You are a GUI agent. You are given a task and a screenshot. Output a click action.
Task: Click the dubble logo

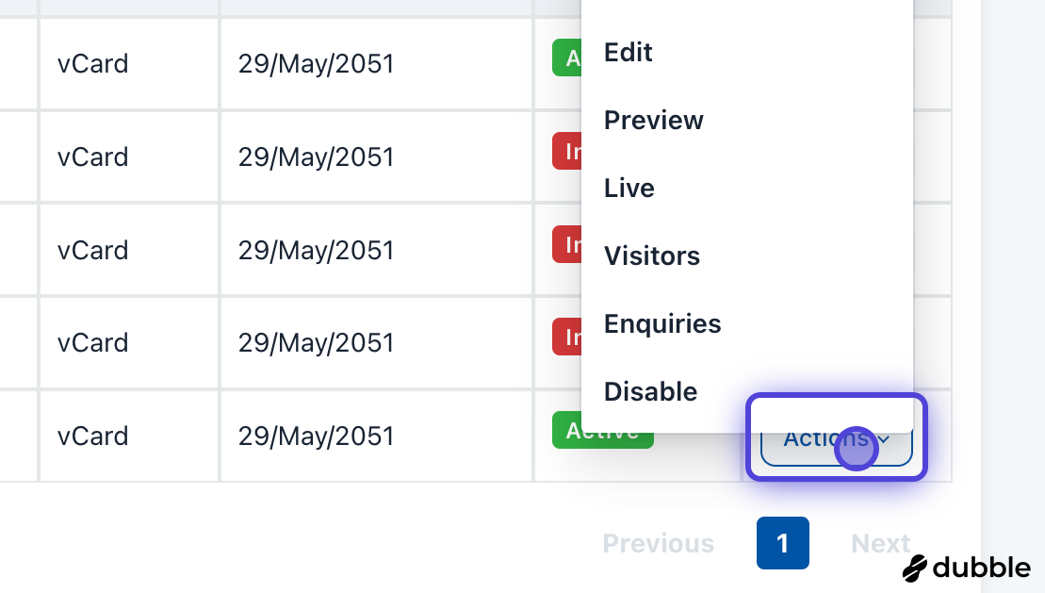966,568
